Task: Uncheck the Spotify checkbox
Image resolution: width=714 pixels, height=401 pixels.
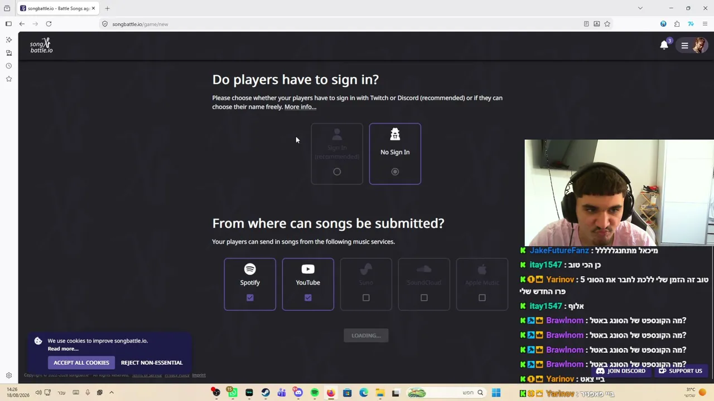Action: click(250, 297)
